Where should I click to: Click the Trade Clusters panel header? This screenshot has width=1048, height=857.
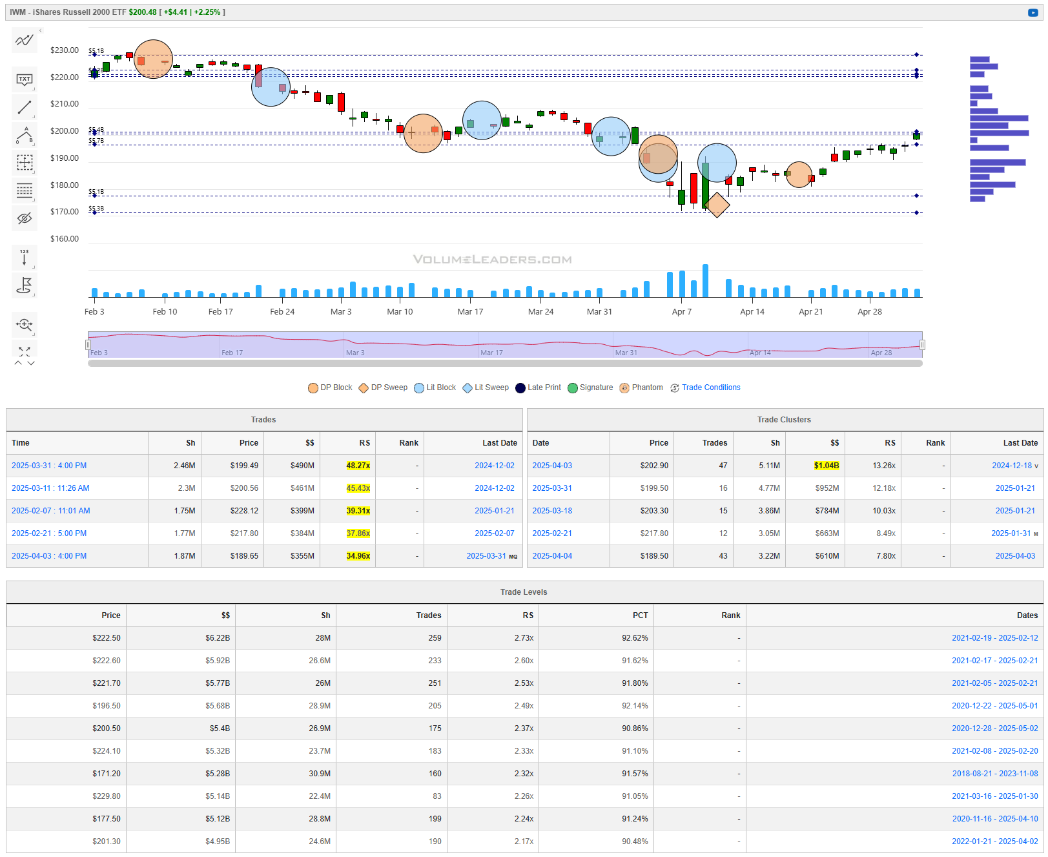tap(784, 420)
